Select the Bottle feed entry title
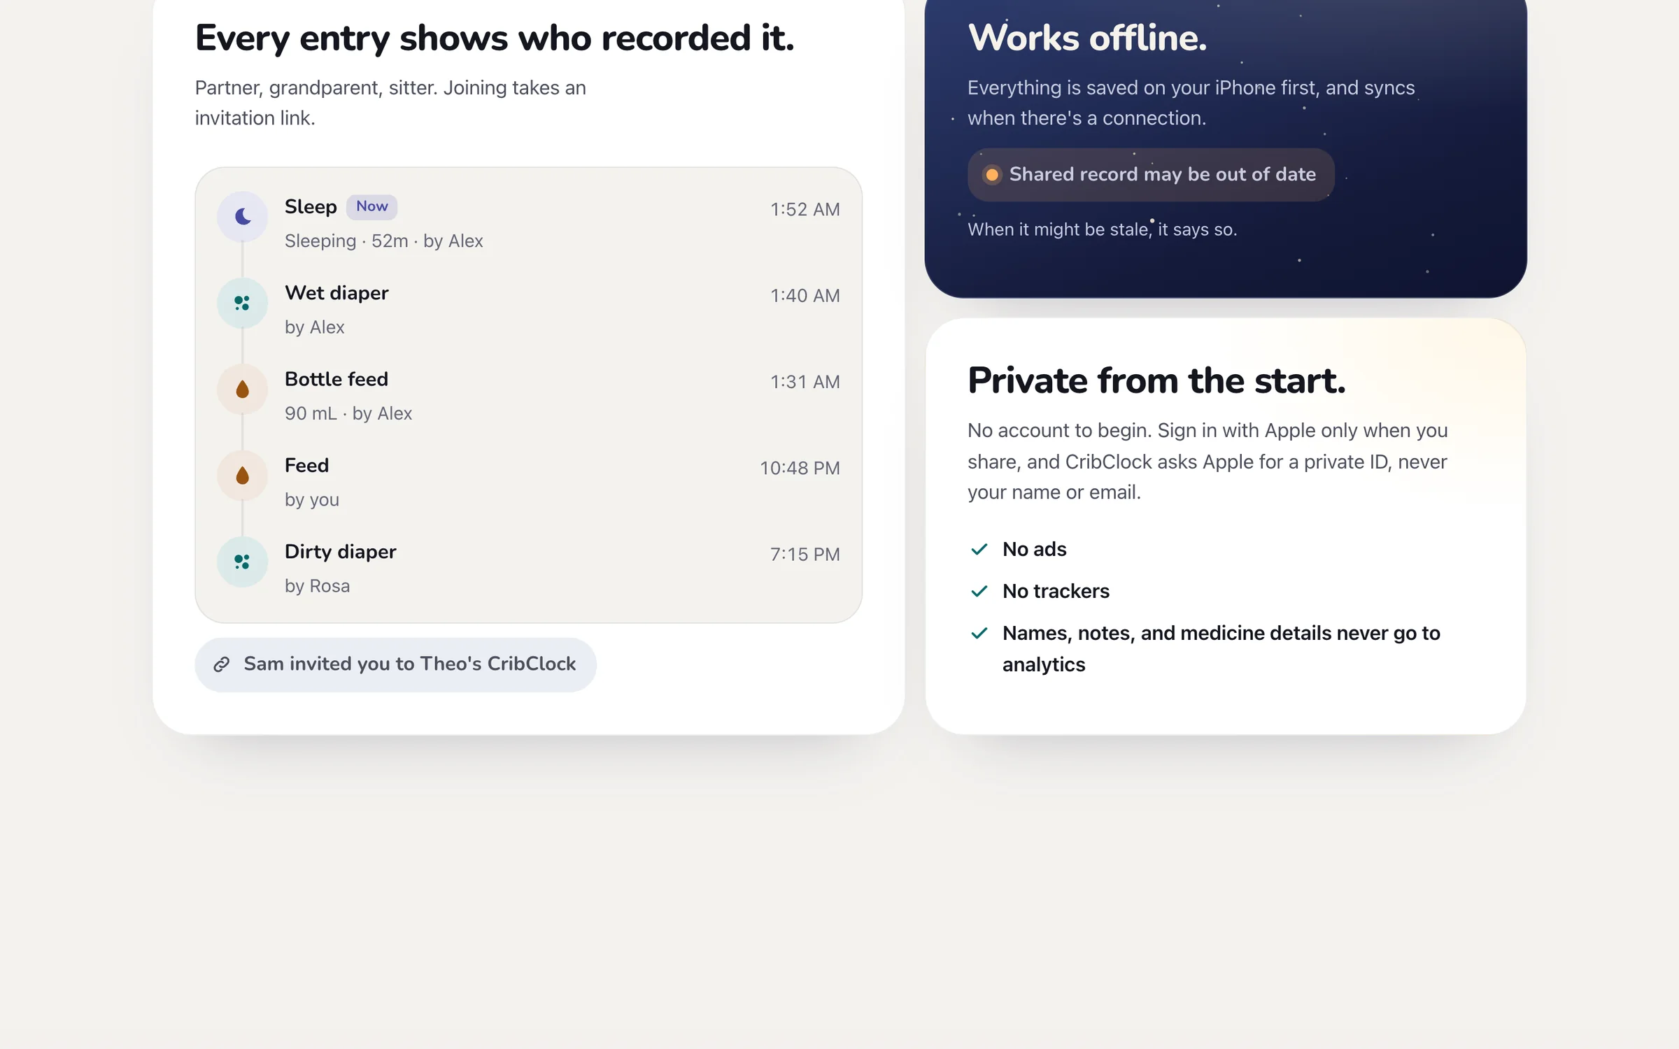This screenshot has width=1679, height=1049. tap(336, 379)
